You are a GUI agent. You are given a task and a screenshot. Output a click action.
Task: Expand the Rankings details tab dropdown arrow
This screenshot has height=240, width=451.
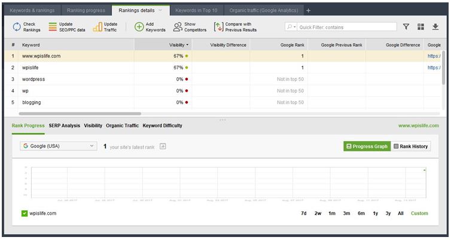pyautogui.click(x=160, y=10)
